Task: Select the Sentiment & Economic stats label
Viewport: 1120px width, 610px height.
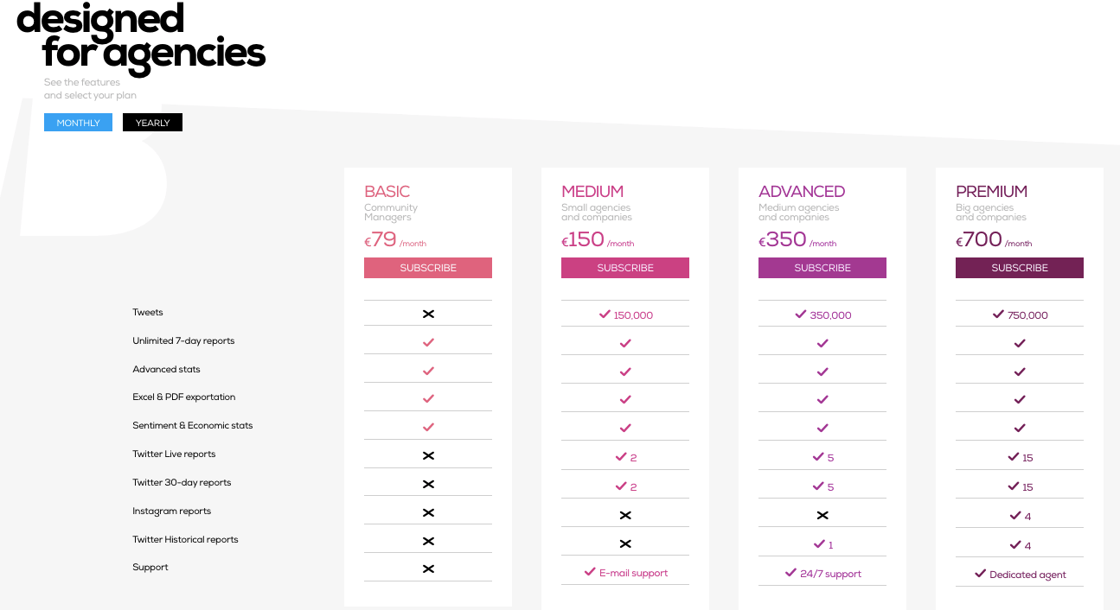Action: point(193,425)
